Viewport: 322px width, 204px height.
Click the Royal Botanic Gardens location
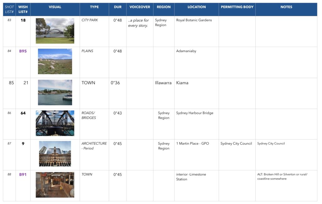pyautogui.click(x=194, y=20)
